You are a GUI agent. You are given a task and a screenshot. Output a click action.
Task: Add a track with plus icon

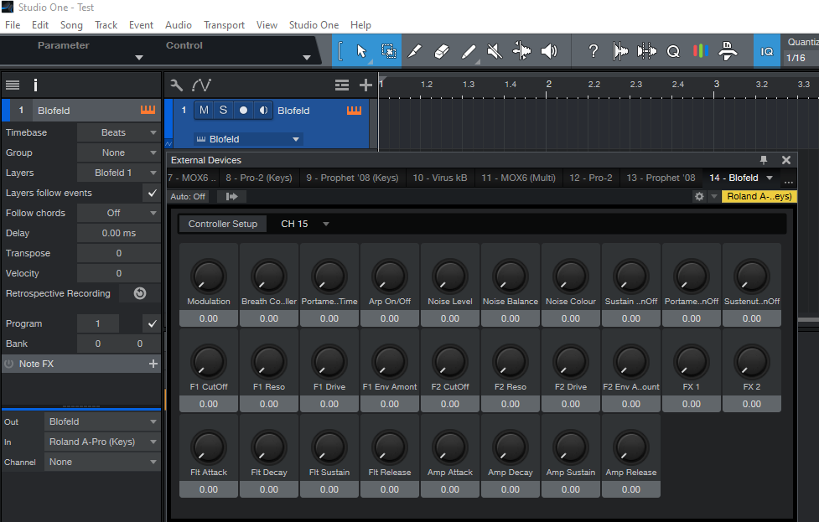tap(365, 85)
